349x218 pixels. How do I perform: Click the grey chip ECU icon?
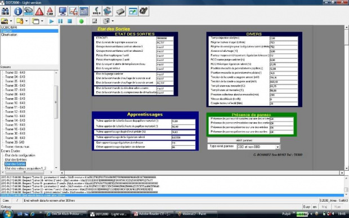120,11
